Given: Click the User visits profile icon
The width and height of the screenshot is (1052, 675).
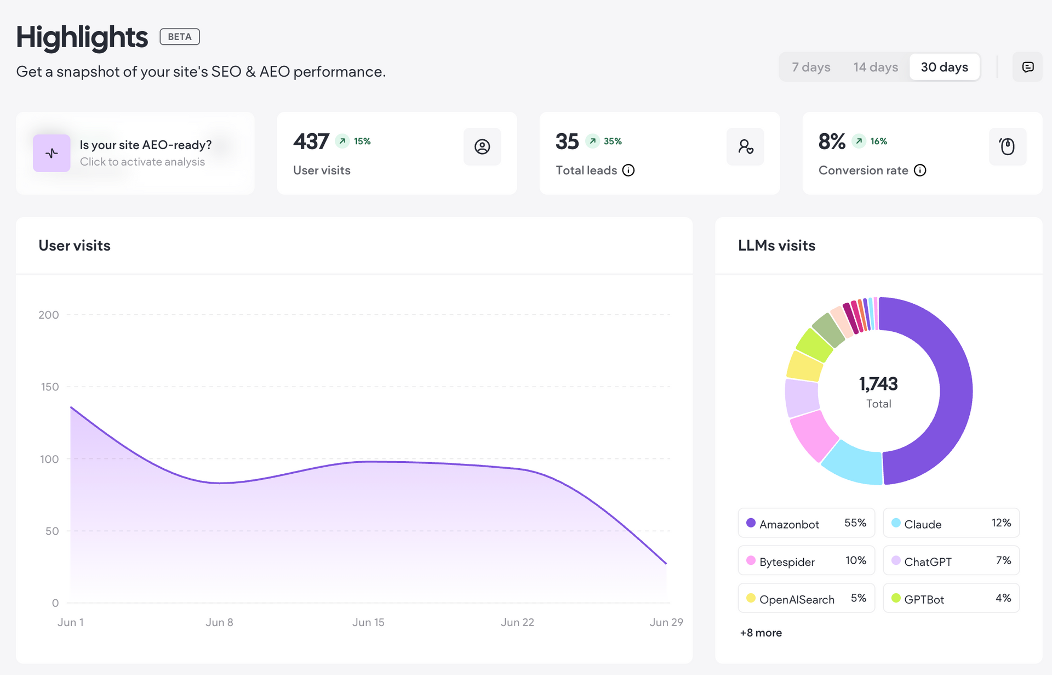Looking at the screenshot, I should (x=482, y=146).
